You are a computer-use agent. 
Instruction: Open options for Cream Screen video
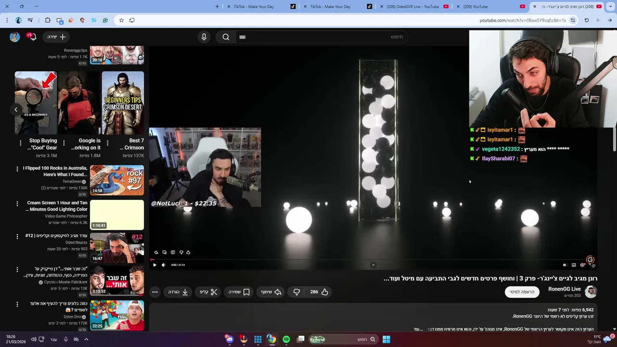[x=17, y=204]
